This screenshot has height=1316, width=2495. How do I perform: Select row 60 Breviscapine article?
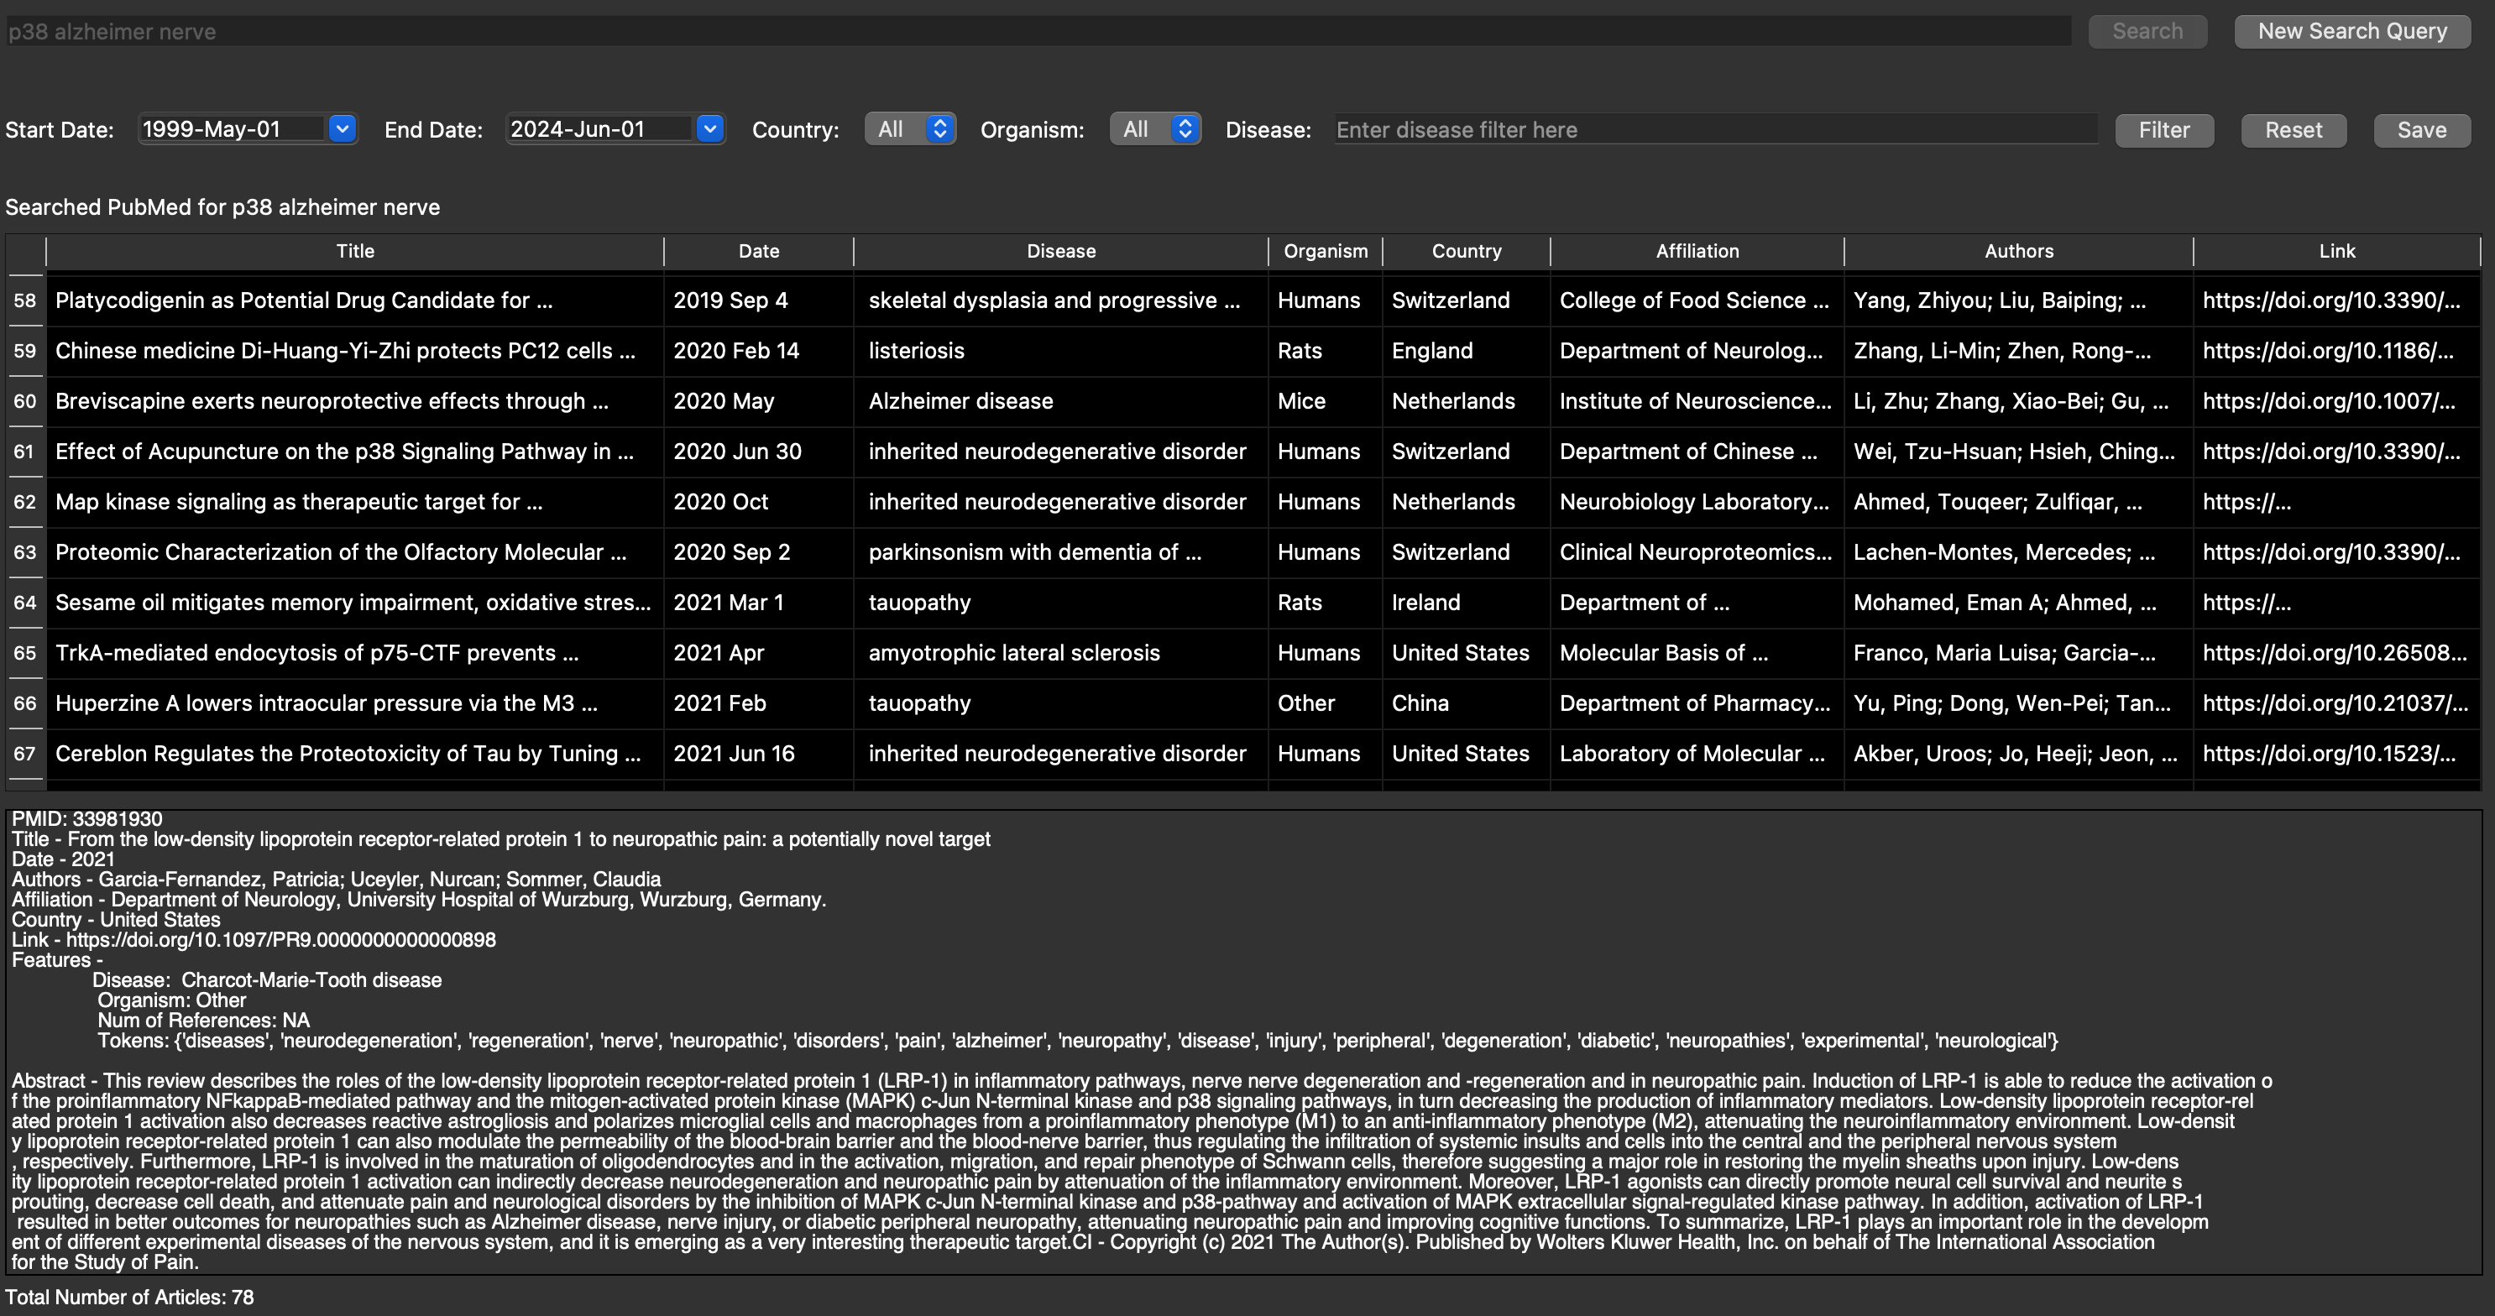tap(332, 401)
